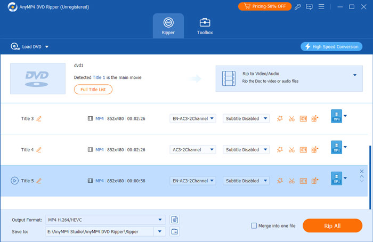Open the save folder icon

(175, 231)
